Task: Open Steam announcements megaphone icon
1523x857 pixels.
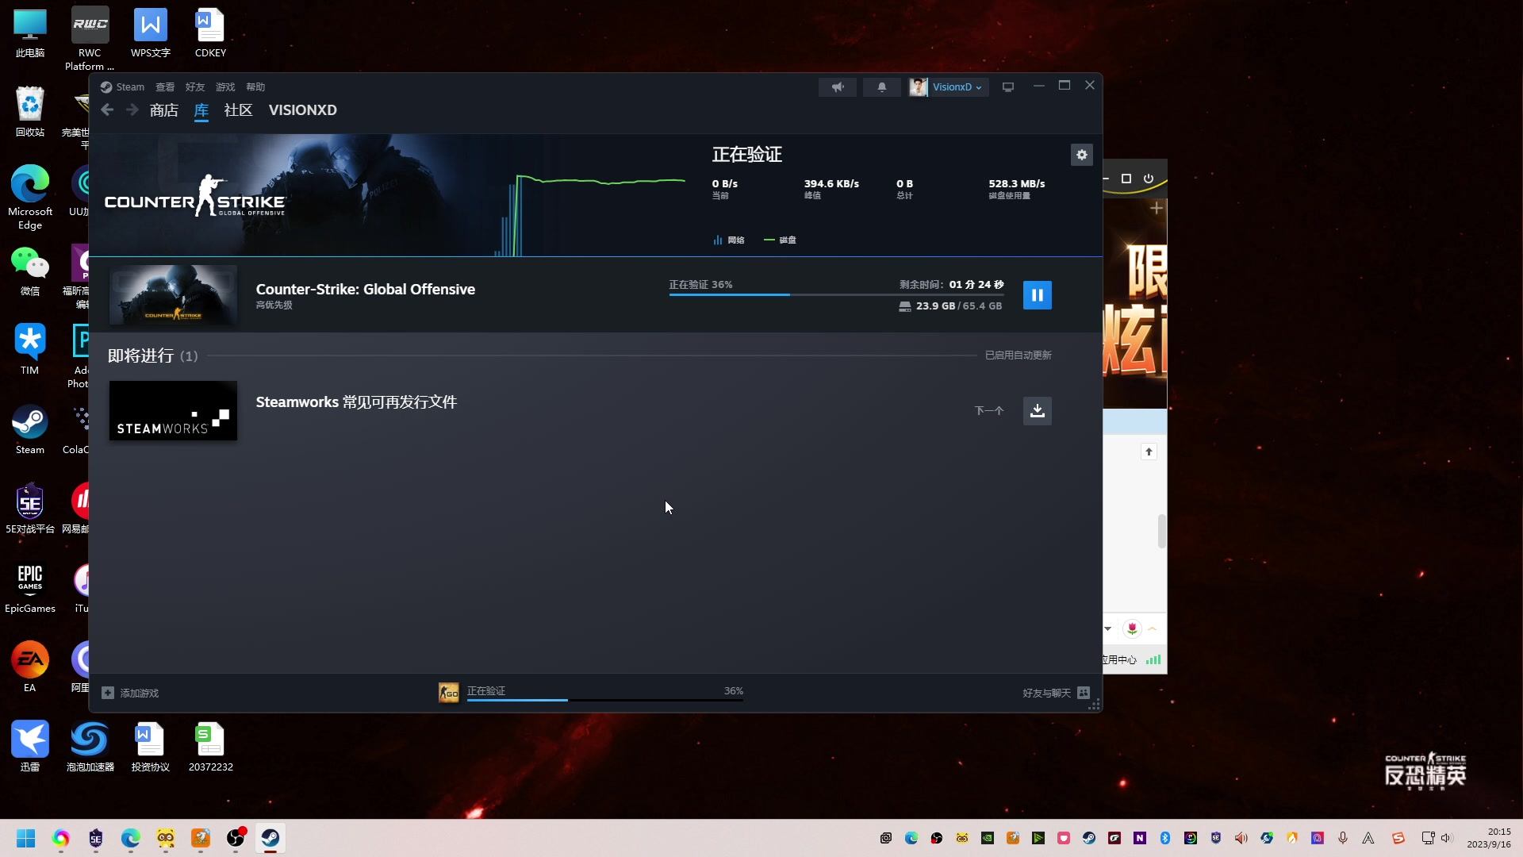Action: 837,87
